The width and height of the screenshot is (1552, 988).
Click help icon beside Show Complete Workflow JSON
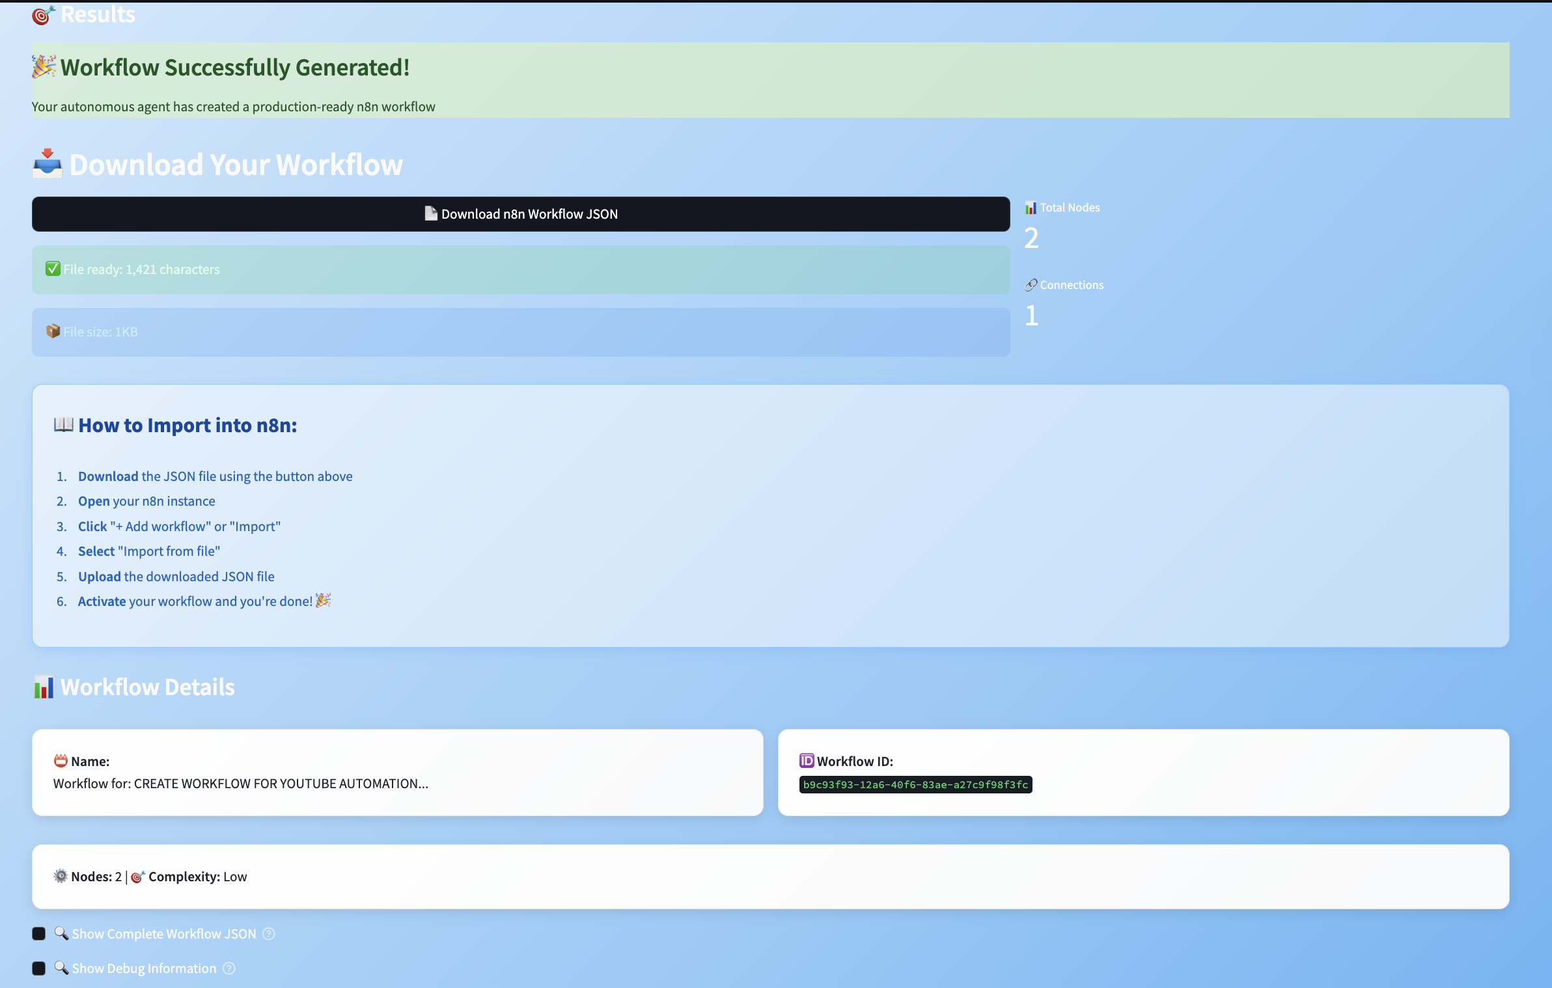pos(269,934)
